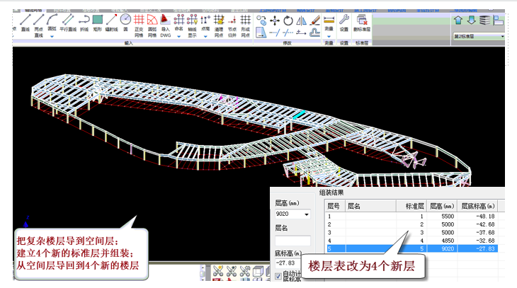Select the 折线 polyline tool

tap(84, 23)
